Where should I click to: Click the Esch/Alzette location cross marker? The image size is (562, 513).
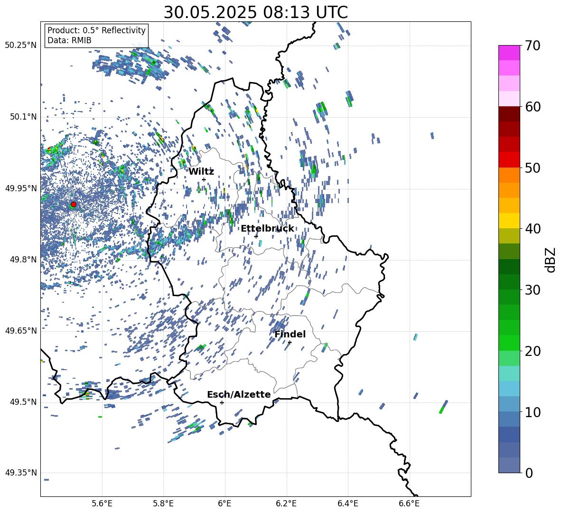(222, 402)
